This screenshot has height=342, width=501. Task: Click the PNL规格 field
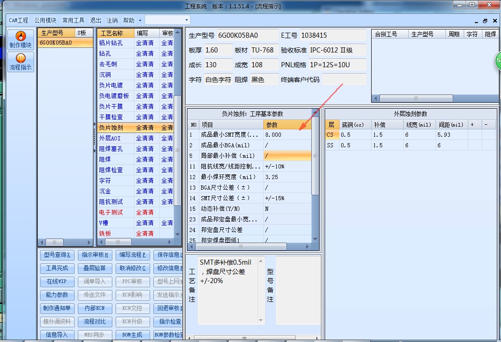coord(337,65)
